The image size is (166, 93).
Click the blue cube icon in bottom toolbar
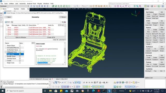tap(117, 82)
